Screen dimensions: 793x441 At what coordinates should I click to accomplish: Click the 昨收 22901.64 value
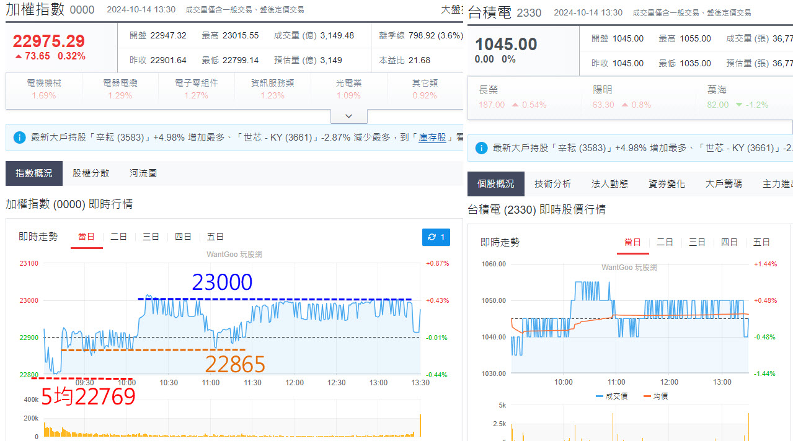tap(168, 60)
